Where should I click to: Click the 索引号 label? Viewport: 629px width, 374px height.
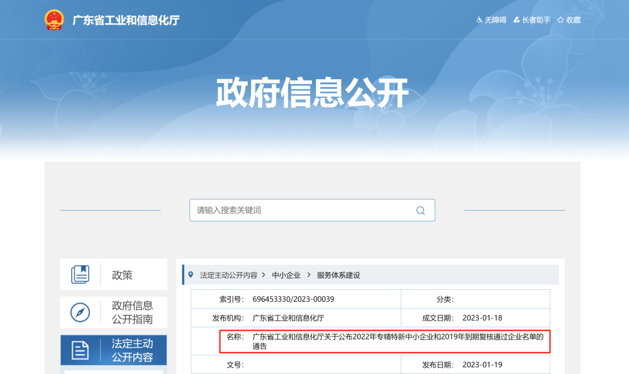231,299
